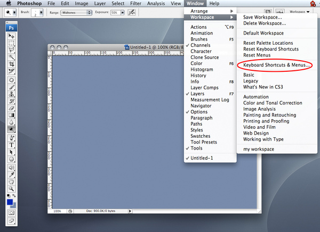320x232 pixels.
Task: Select the Ellipse shape tool
Action: [11, 159]
